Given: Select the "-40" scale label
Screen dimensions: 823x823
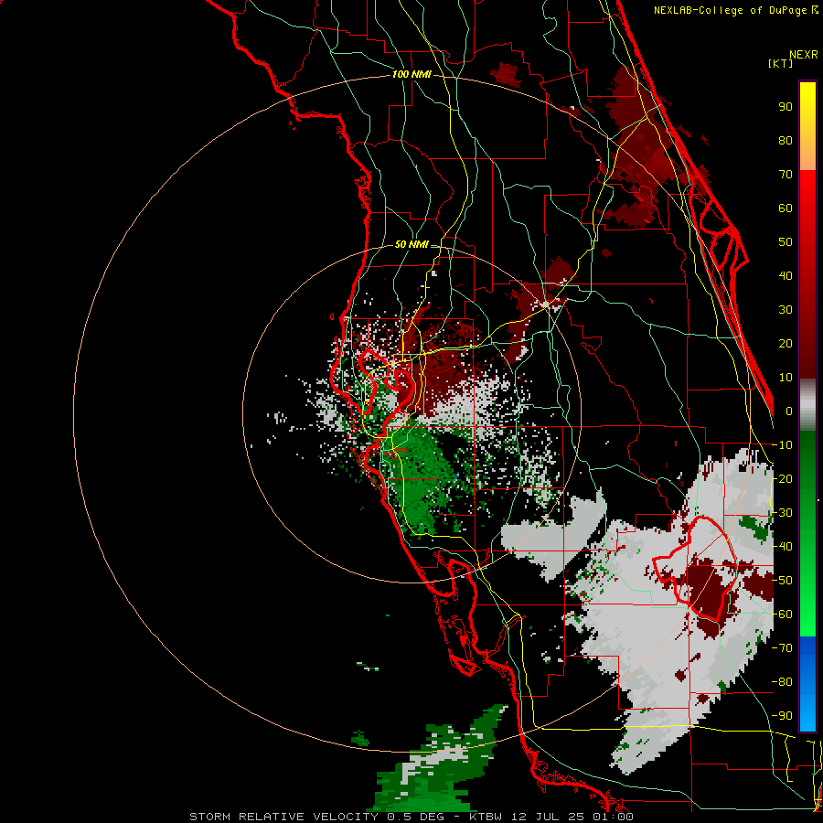Looking at the screenshot, I should (782, 547).
